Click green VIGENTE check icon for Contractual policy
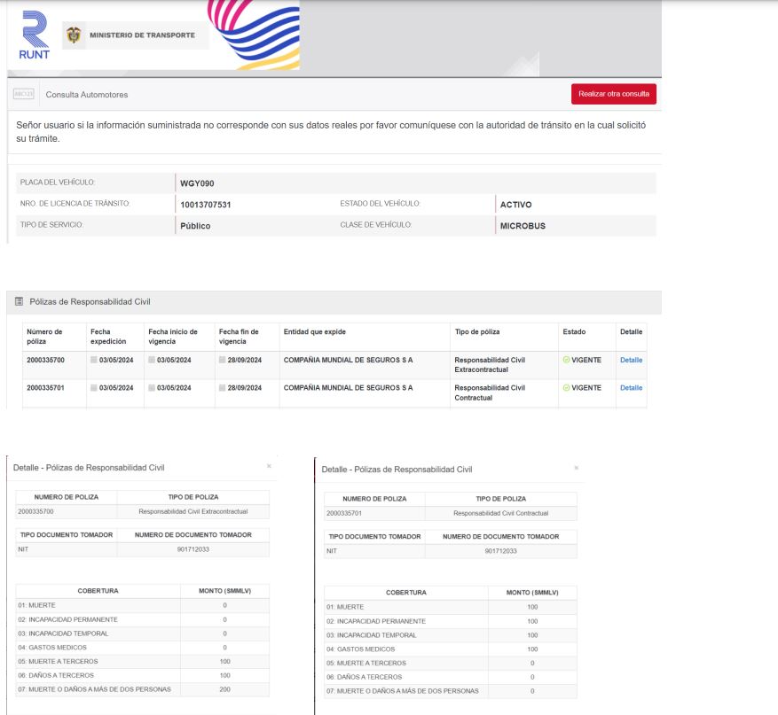 click(566, 388)
